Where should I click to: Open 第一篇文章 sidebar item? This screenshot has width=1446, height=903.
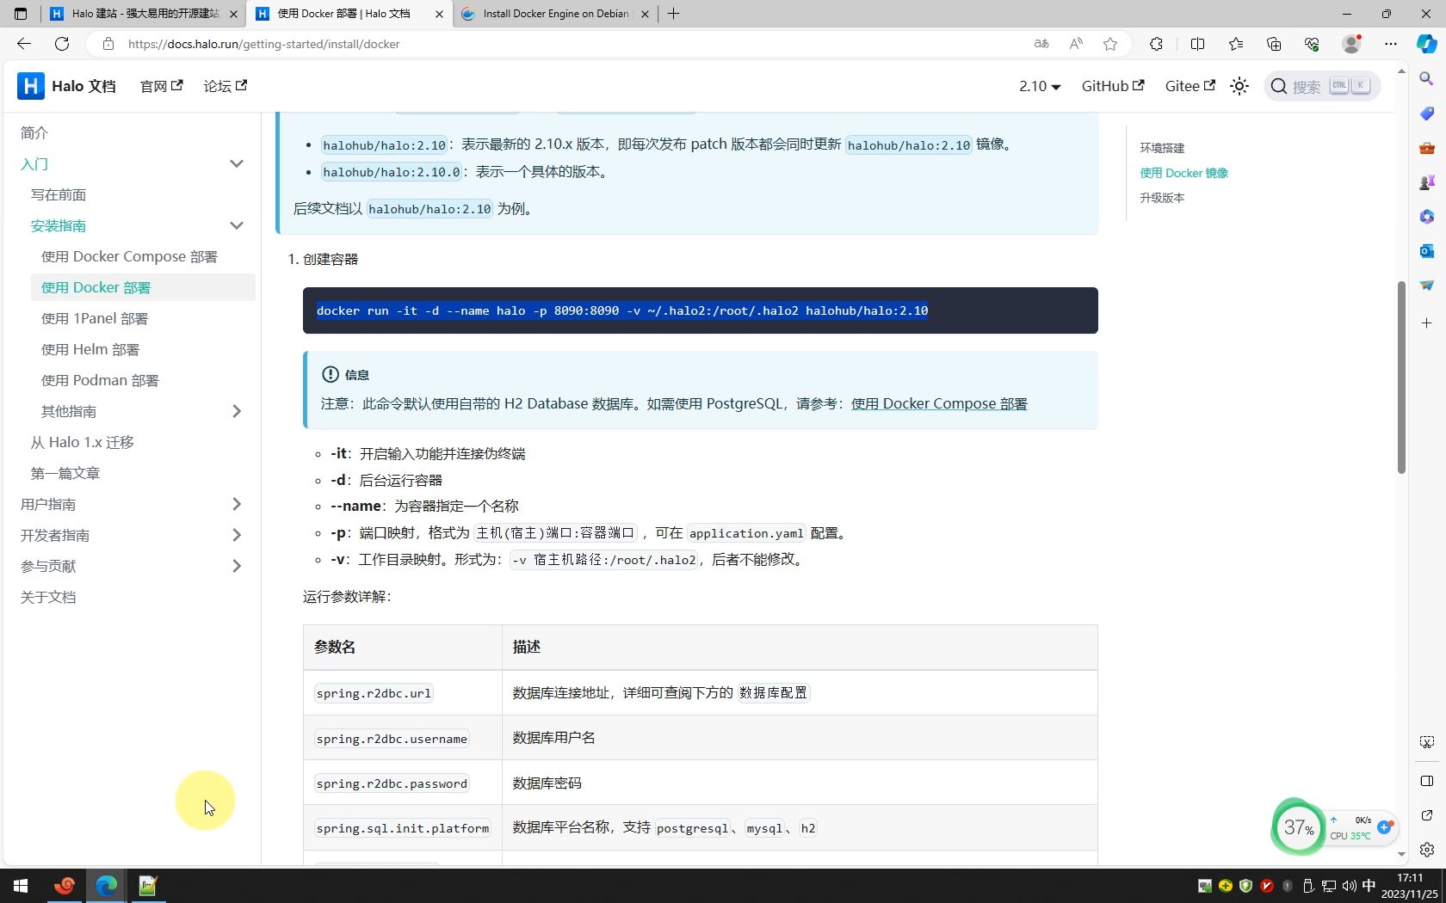point(65,473)
